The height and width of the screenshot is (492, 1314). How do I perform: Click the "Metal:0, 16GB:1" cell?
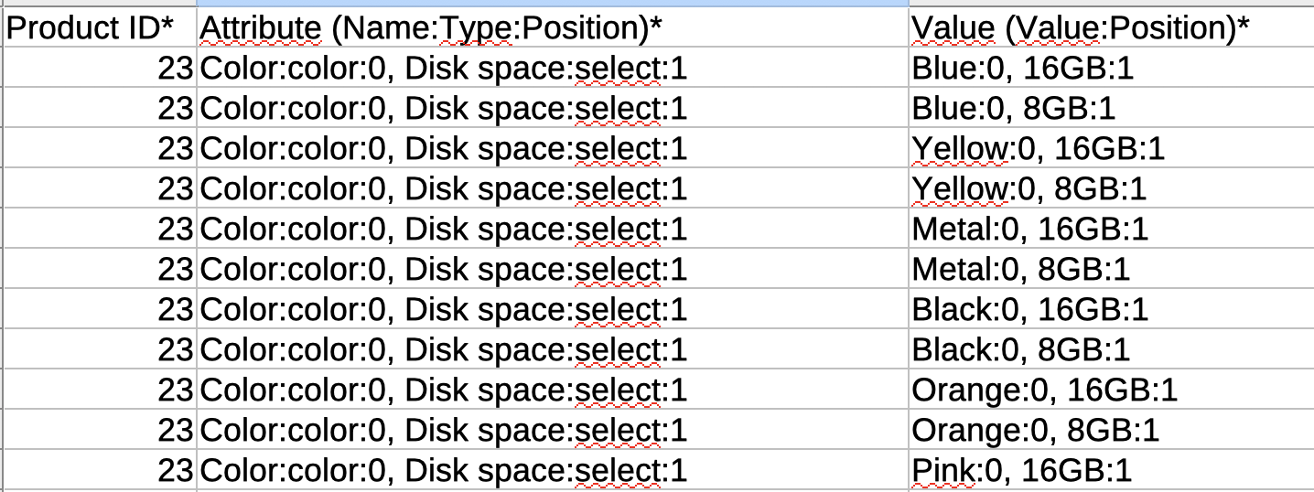(x=1029, y=229)
